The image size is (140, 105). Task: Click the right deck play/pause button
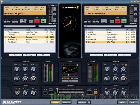pyautogui.click(x=124, y=21)
